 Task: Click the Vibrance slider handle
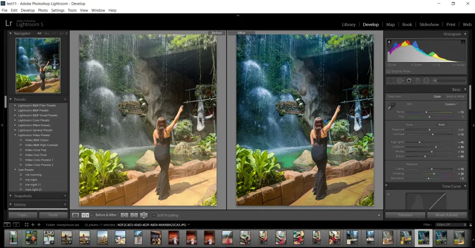tap(434, 174)
